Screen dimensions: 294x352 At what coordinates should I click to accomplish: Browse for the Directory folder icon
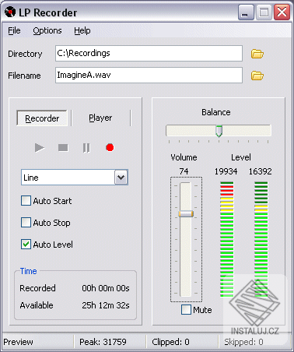pos(257,54)
